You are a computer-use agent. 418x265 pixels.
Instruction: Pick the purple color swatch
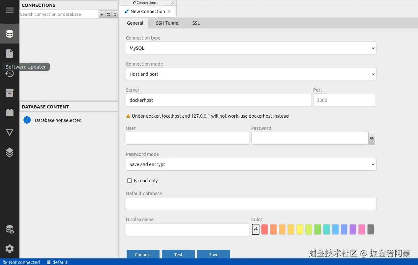click(353, 229)
